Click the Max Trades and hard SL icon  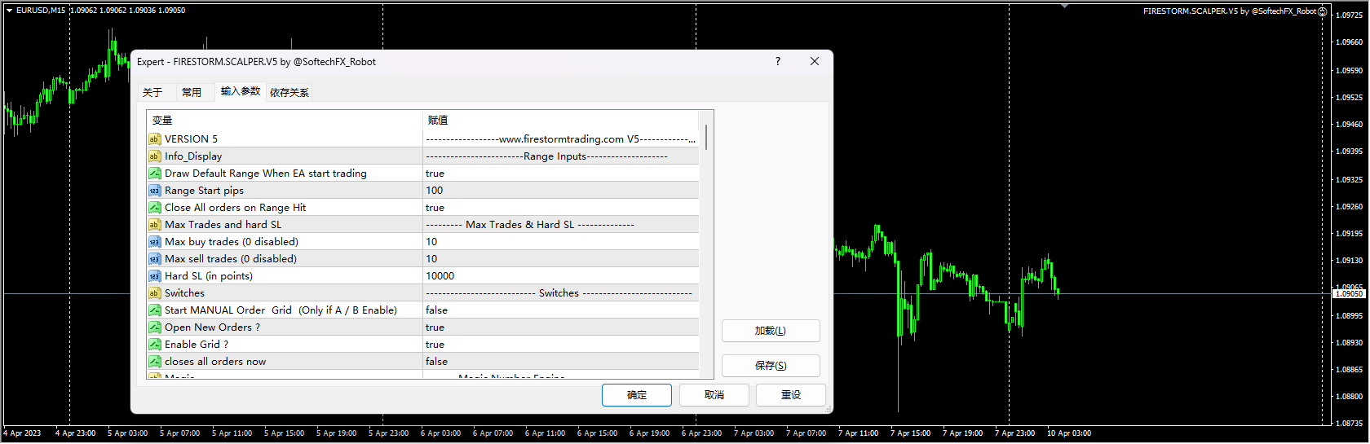tap(154, 225)
